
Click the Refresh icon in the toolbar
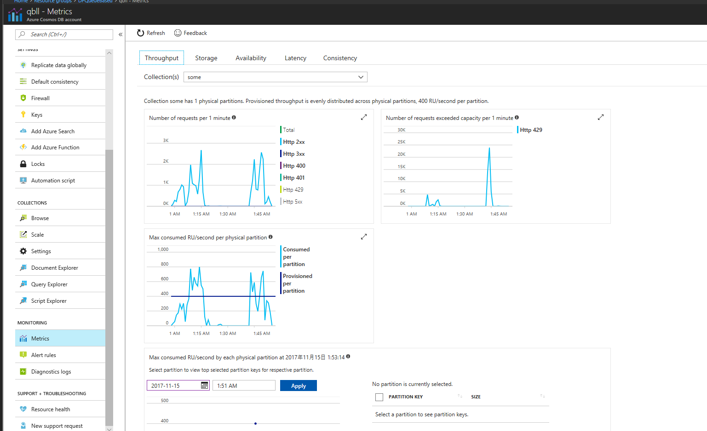point(139,33)
